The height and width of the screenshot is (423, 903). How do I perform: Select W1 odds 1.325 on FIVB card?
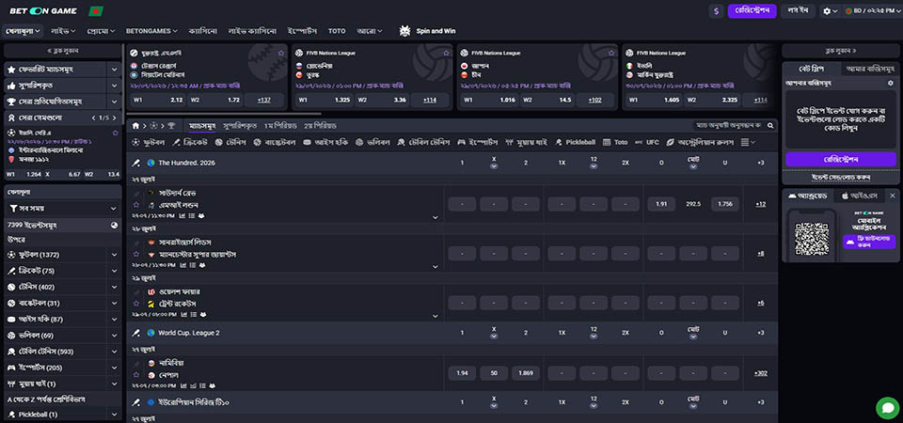pyautogui.click(x=322, y=101)
